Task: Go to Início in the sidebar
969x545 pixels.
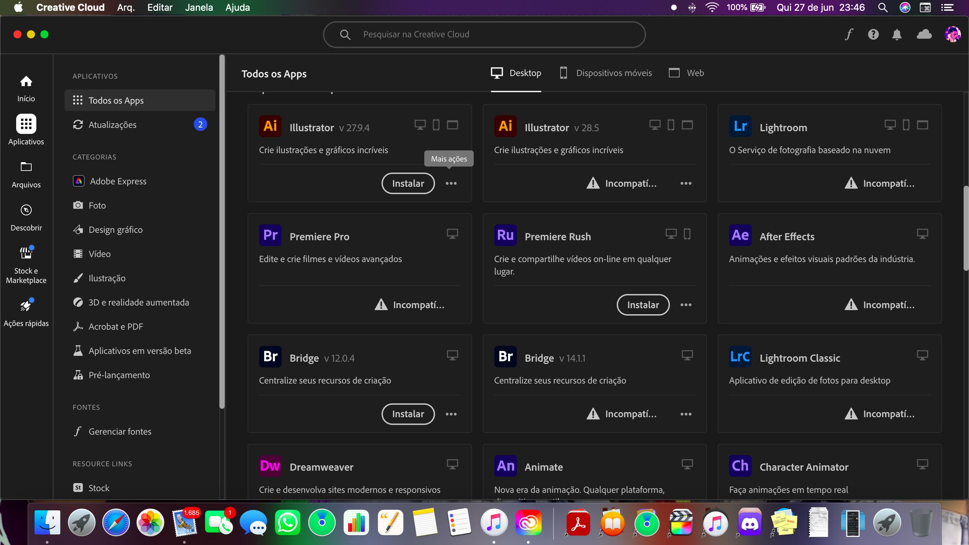Action: coord(26,87)
